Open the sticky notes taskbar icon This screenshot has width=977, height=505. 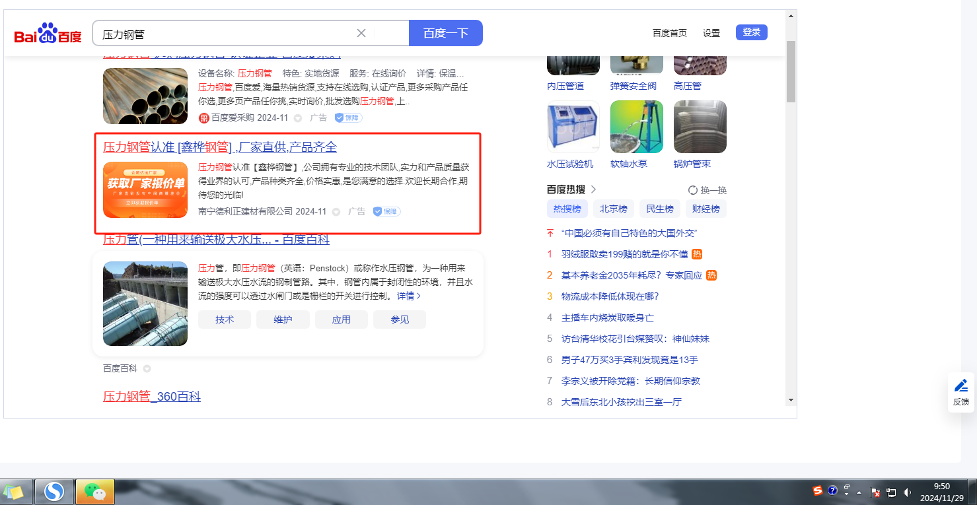tap(14, 492)
